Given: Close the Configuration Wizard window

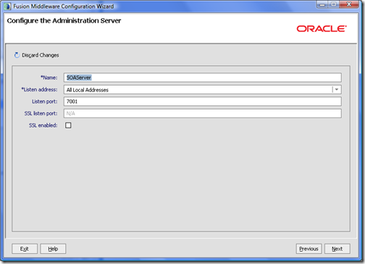Looking at the screenshot, I should pos(349,4).
